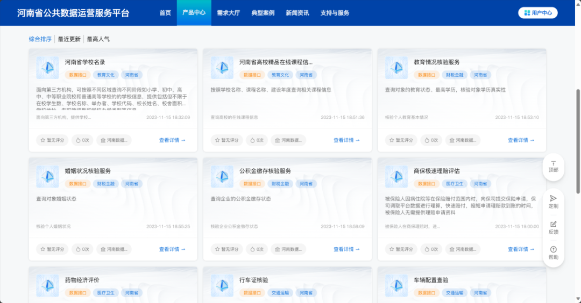Click the 顶部 back-to-top icon
This screenshot has height=303, width=581.
pyautogui.click(x=553, y=163)
